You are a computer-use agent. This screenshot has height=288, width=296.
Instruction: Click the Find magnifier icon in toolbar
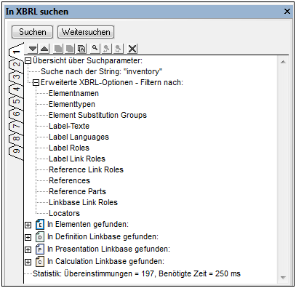pos(95,49)
